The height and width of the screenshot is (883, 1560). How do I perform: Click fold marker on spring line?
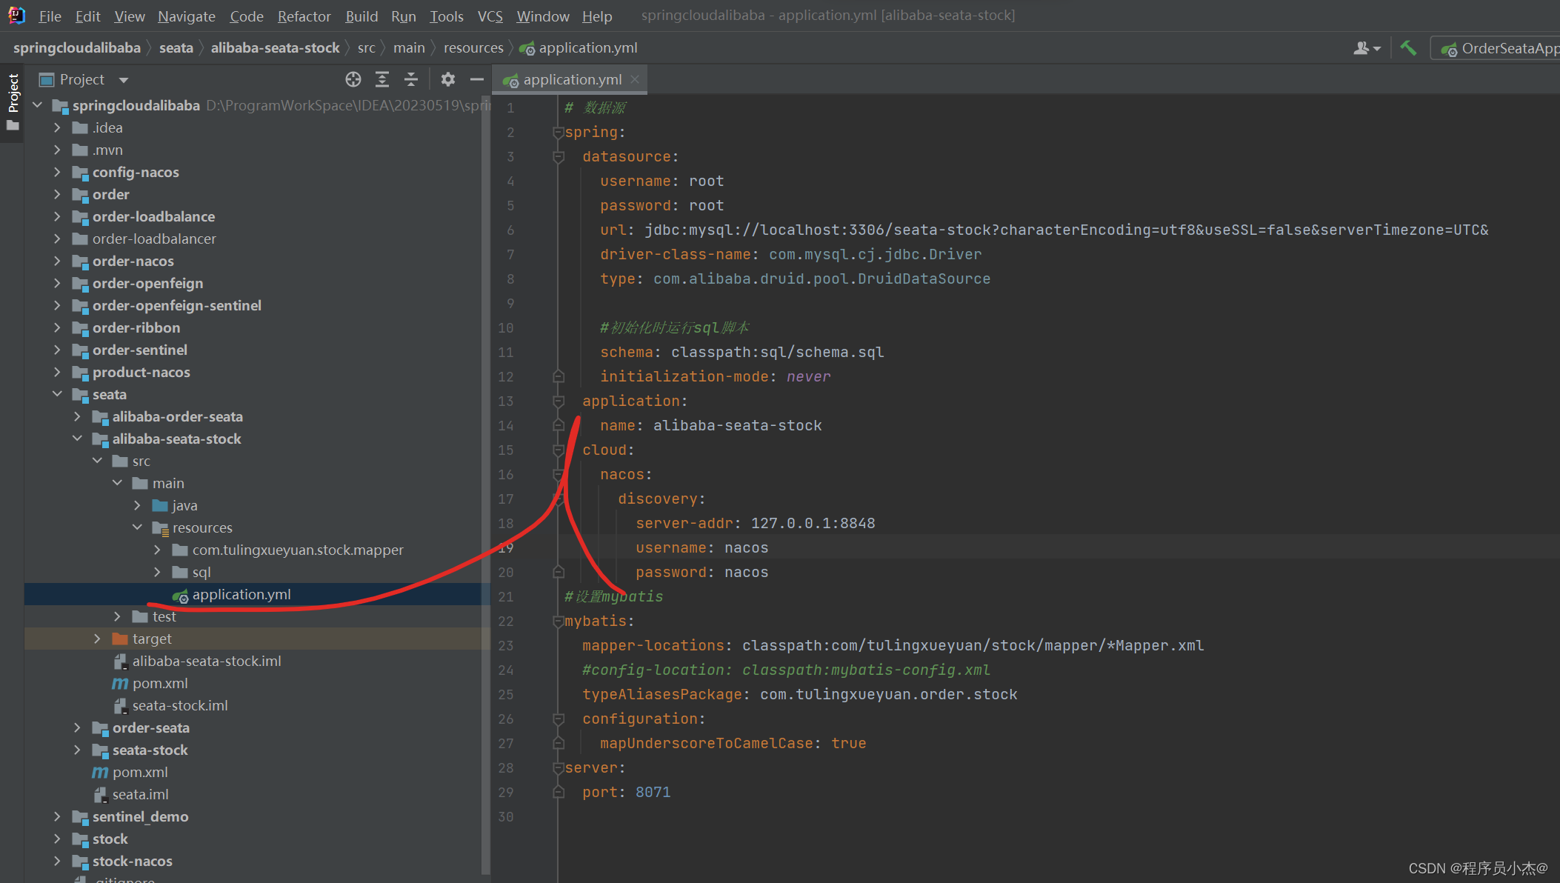[x=559, y=133]
